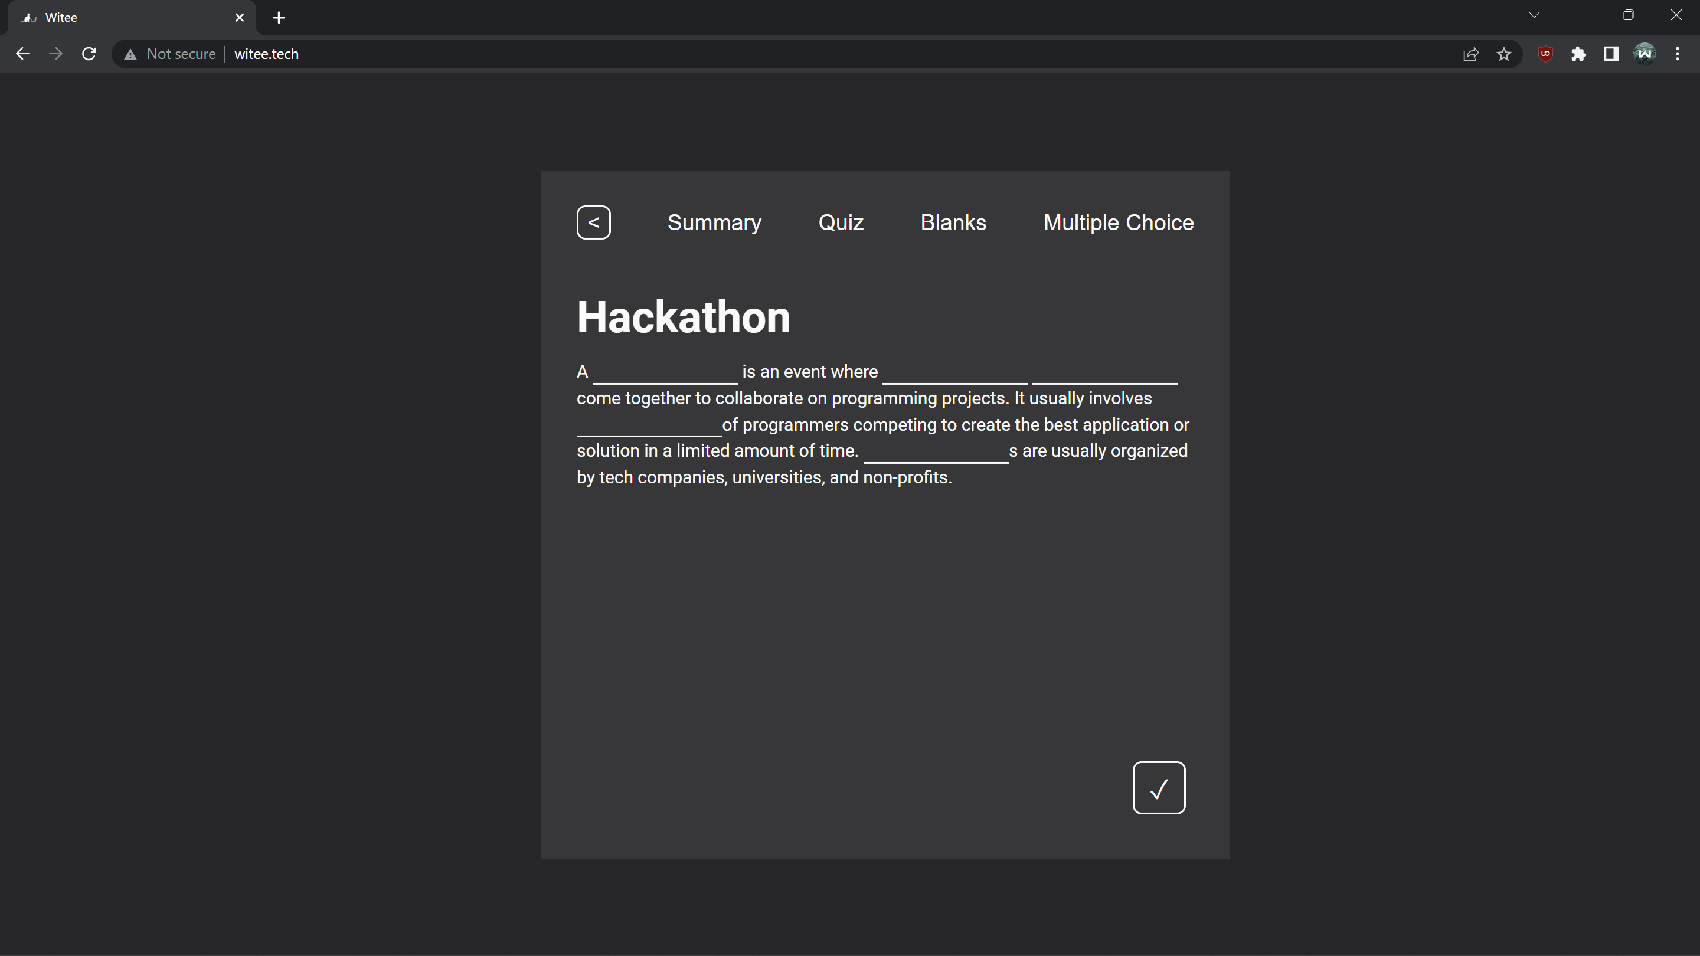The height and width of the screenshot is (956, 1700).
Task: Switch to the Summary tab
Action: pyautogui.click(x=714, y=222)
